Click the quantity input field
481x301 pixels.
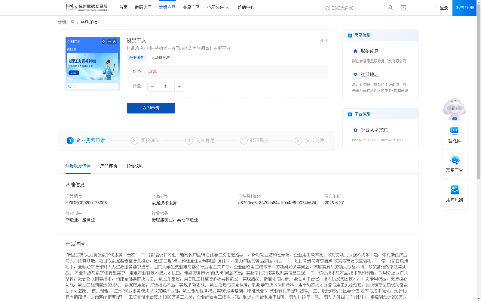(x=165, y=87)
